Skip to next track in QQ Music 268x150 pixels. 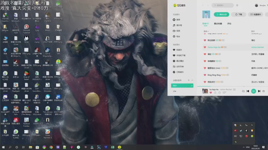(259, 91)
